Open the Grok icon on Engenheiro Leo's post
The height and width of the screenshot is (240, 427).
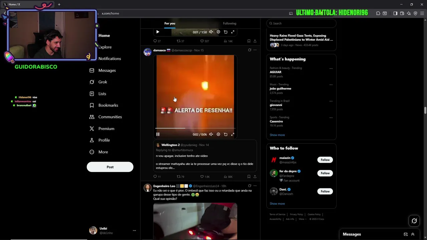250,186
